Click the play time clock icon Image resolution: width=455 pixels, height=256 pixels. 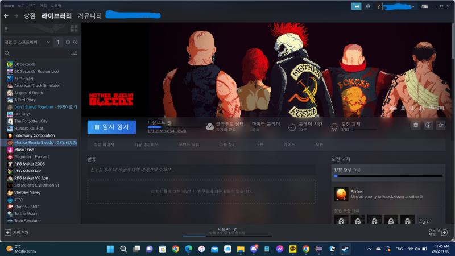[292, 127]
